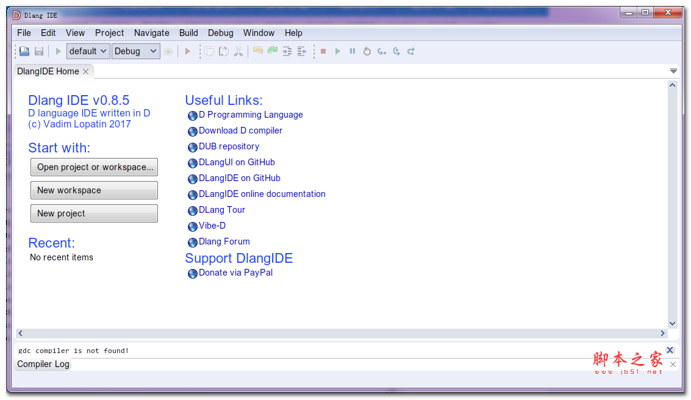Open the Project menu
The image size is (691, 400).
[109, 32]
